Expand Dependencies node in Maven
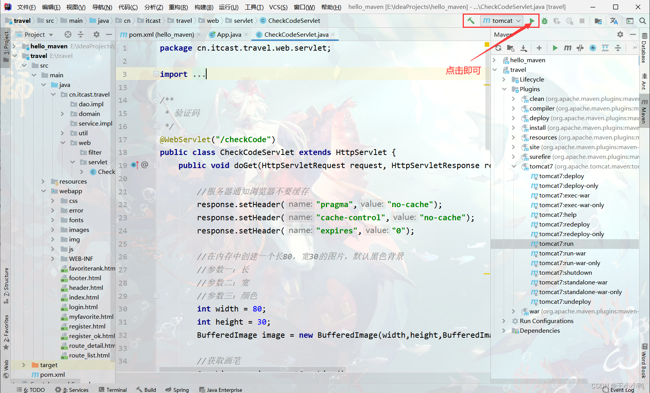 (x=504, y=330)
